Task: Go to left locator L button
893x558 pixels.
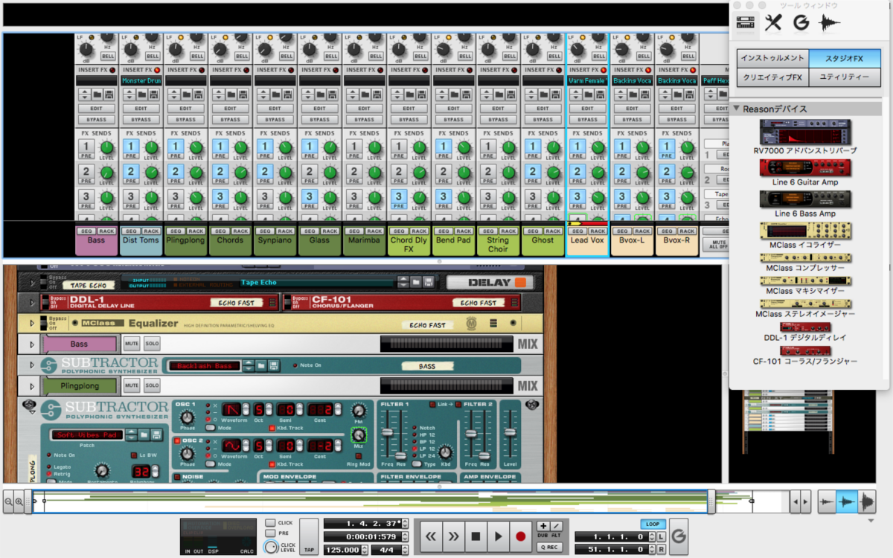Action: pyautogui.click(x=661, y=536)
